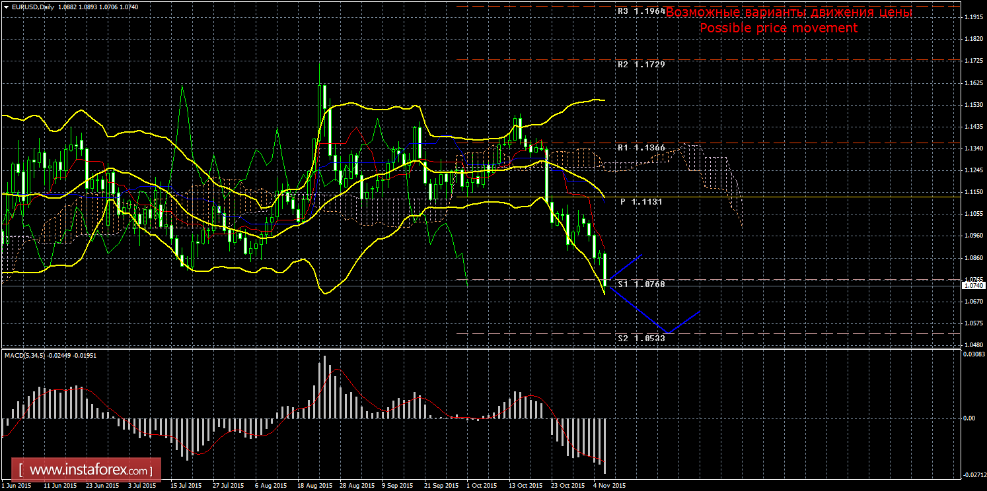Screen dimensions: 987x491
Task: Click the 1.1530 price axis value
Action: tap(973, 106)
